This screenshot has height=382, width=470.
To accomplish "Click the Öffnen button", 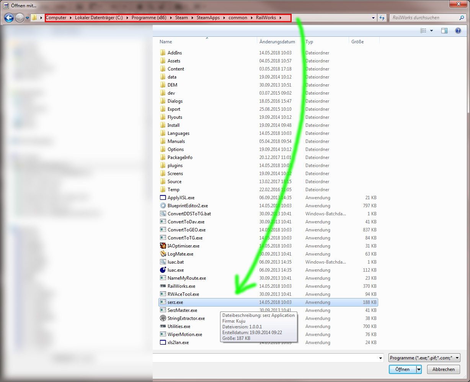I will tap(402, 369).
